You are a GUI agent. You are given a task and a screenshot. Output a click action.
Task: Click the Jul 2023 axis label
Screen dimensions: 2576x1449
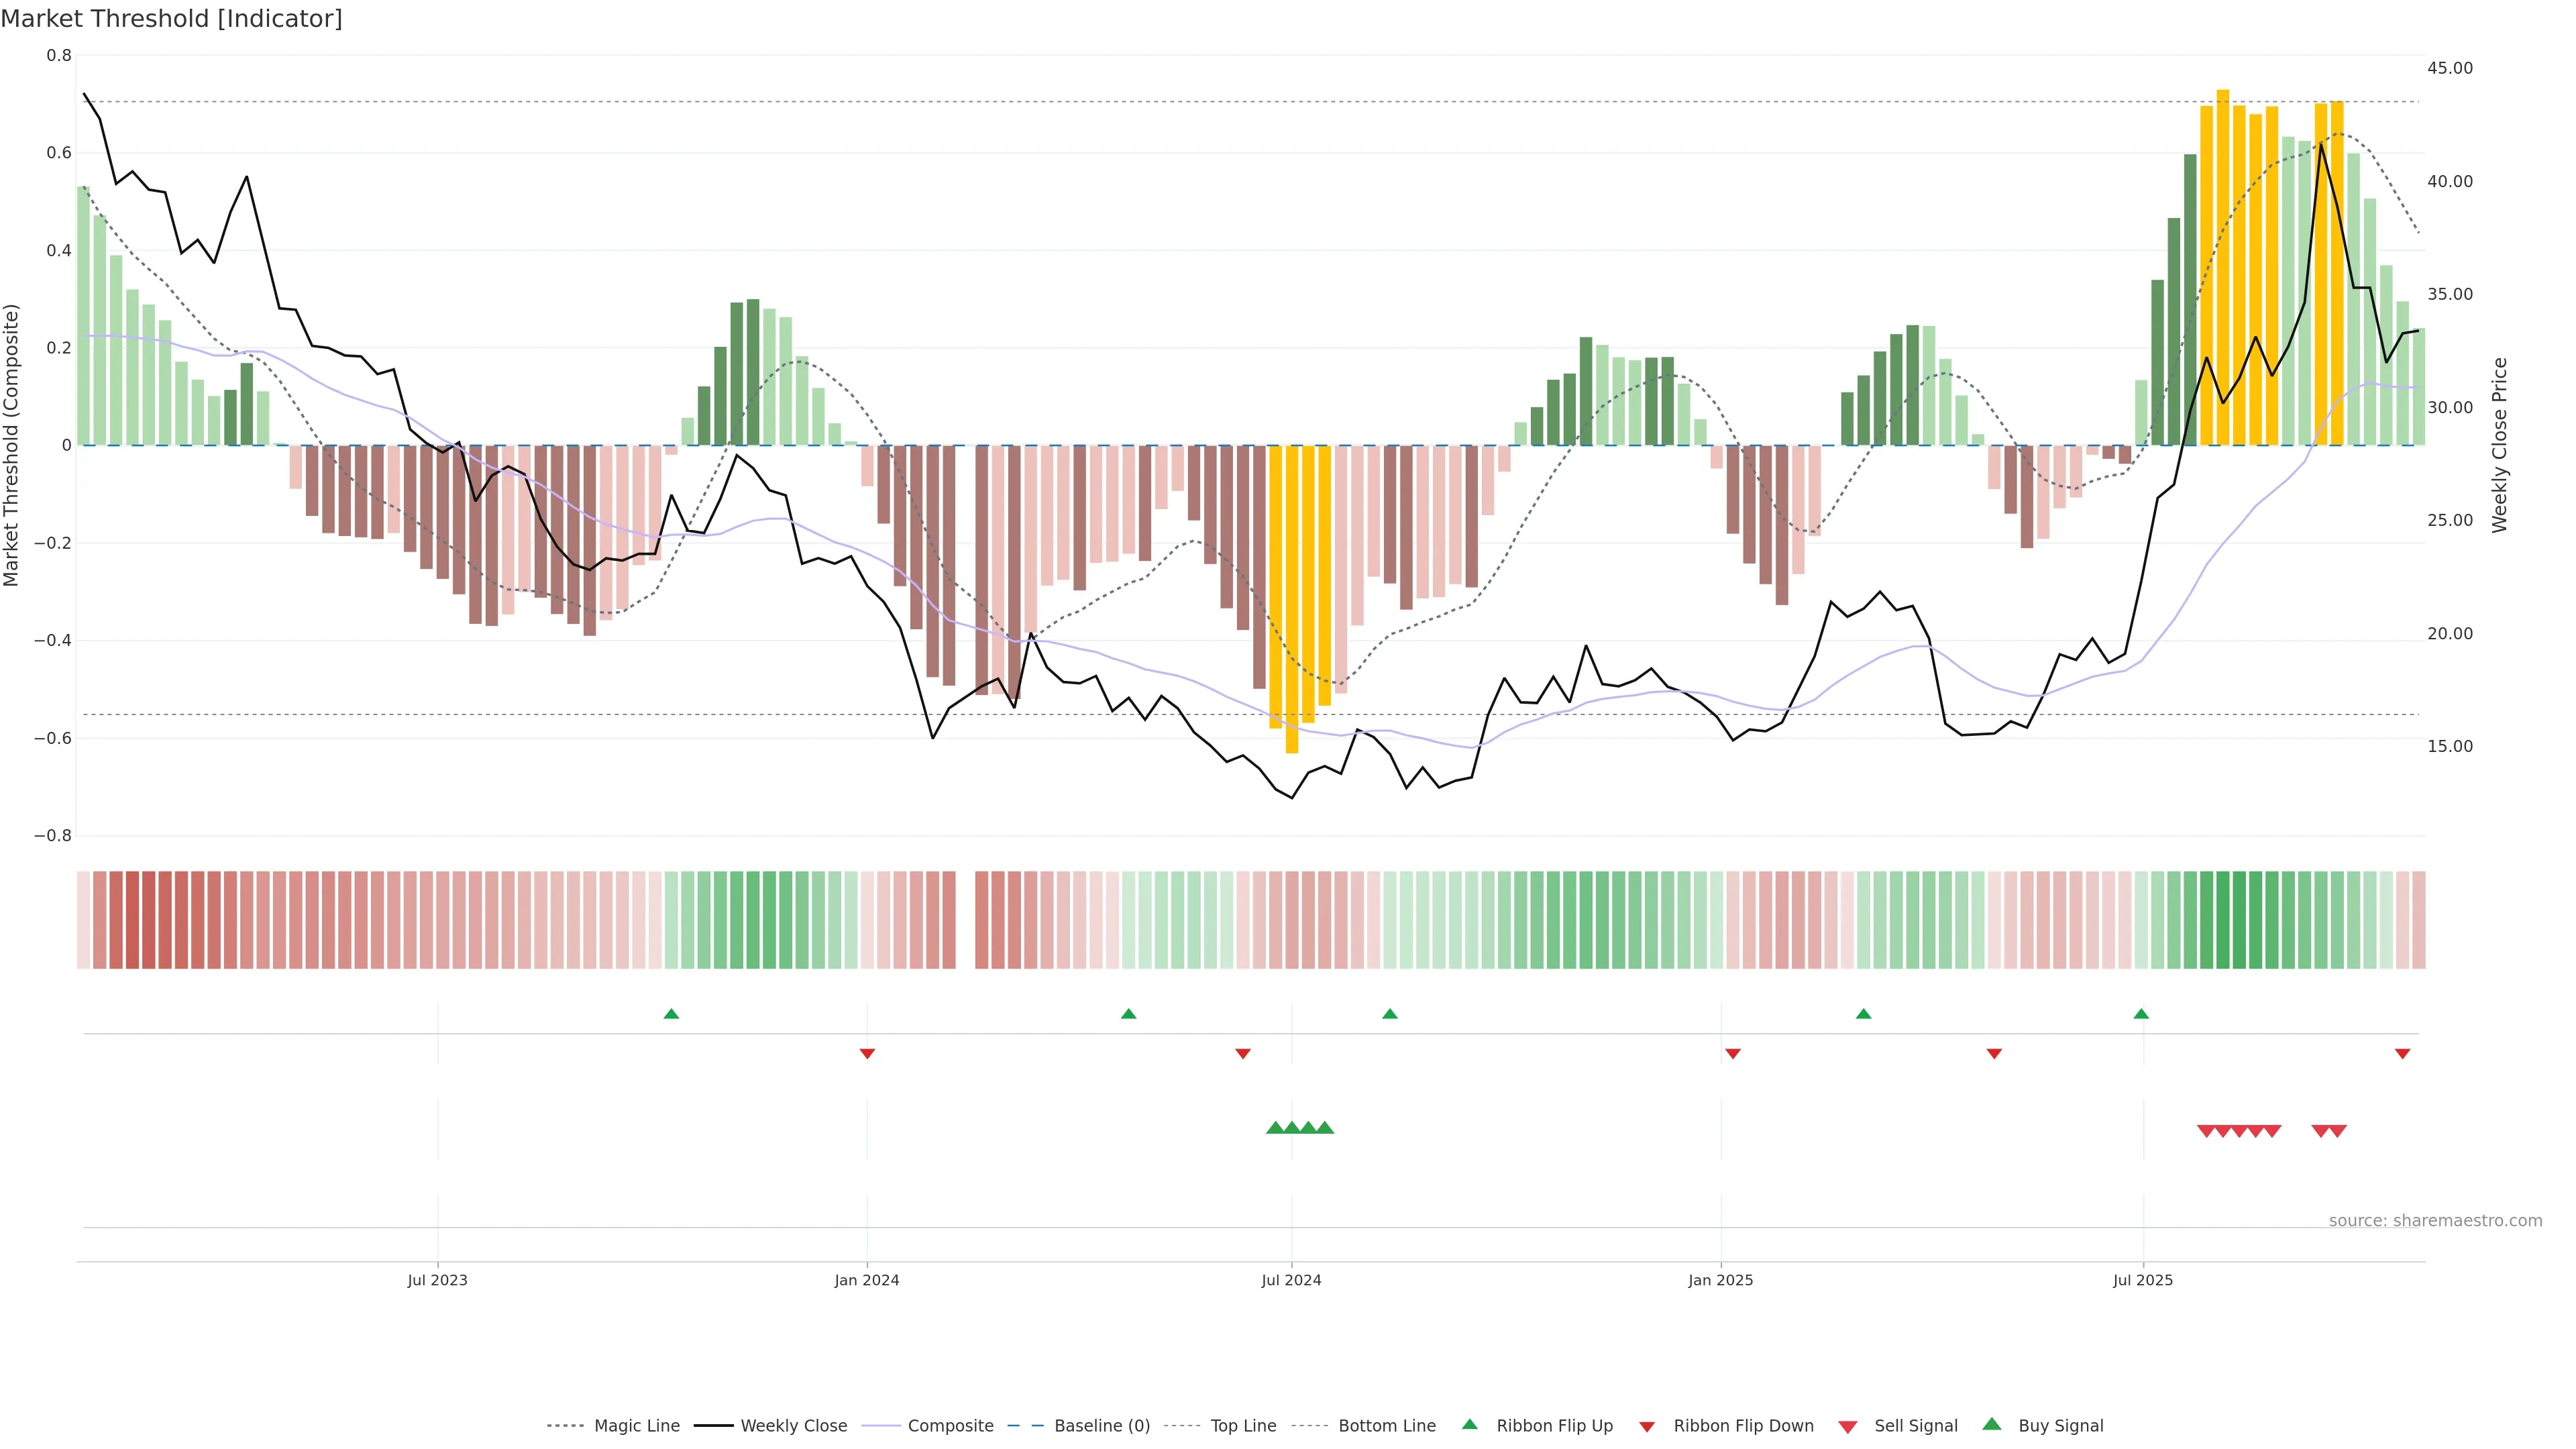pyautogui.click(x=437, y=1280)
